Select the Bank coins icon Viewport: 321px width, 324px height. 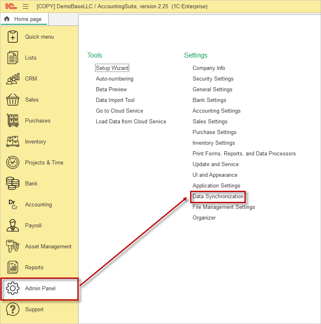click(13, 183)
